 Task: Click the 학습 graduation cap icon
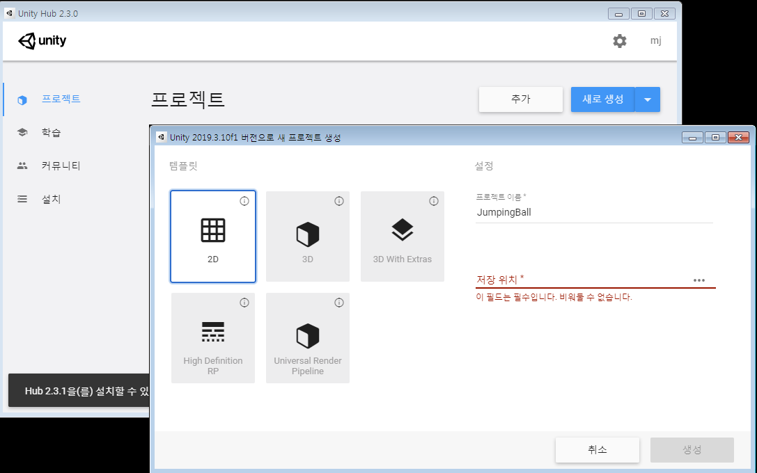22,132
